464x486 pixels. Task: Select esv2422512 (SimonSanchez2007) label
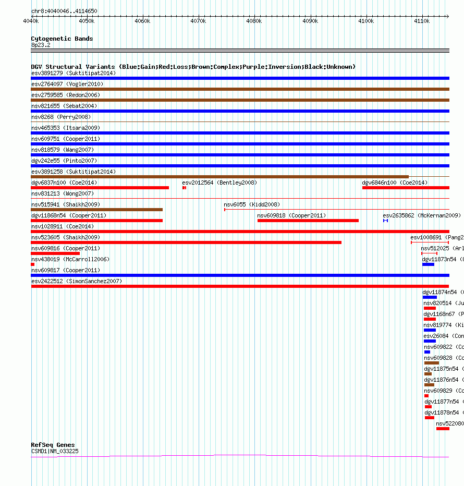tap(77, 281)
